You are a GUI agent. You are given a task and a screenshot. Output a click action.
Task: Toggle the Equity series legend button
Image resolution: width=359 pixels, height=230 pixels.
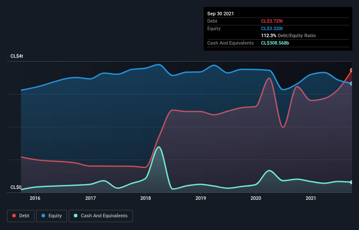pos(52,216)
